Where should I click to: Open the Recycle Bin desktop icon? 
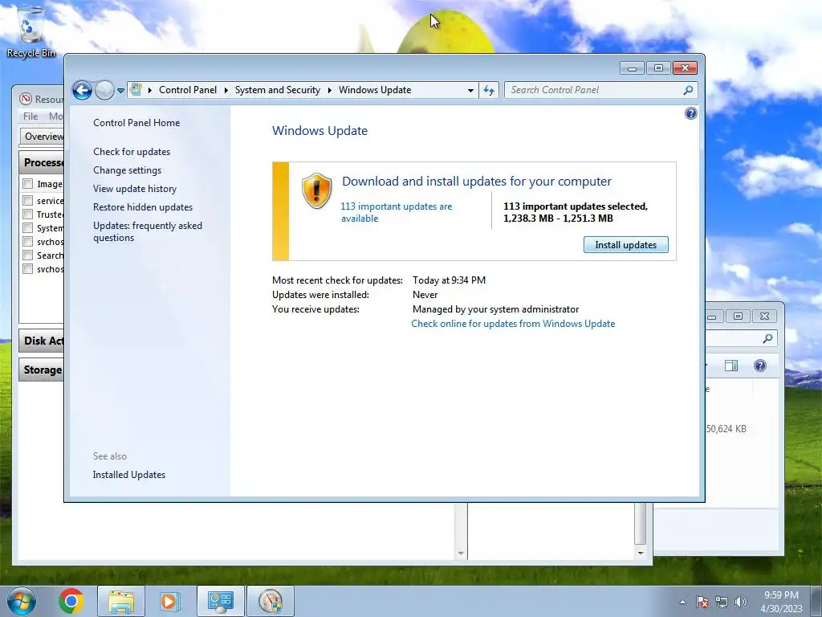click(x=31, y=32)
